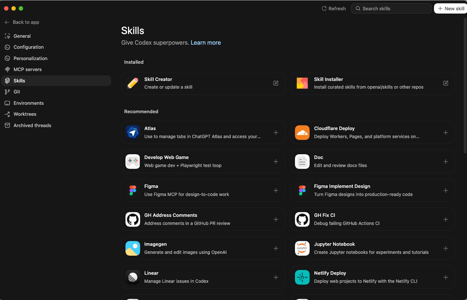467x300 pixels.
Task: Go to Archived threads section
Action: pos(32,126)
